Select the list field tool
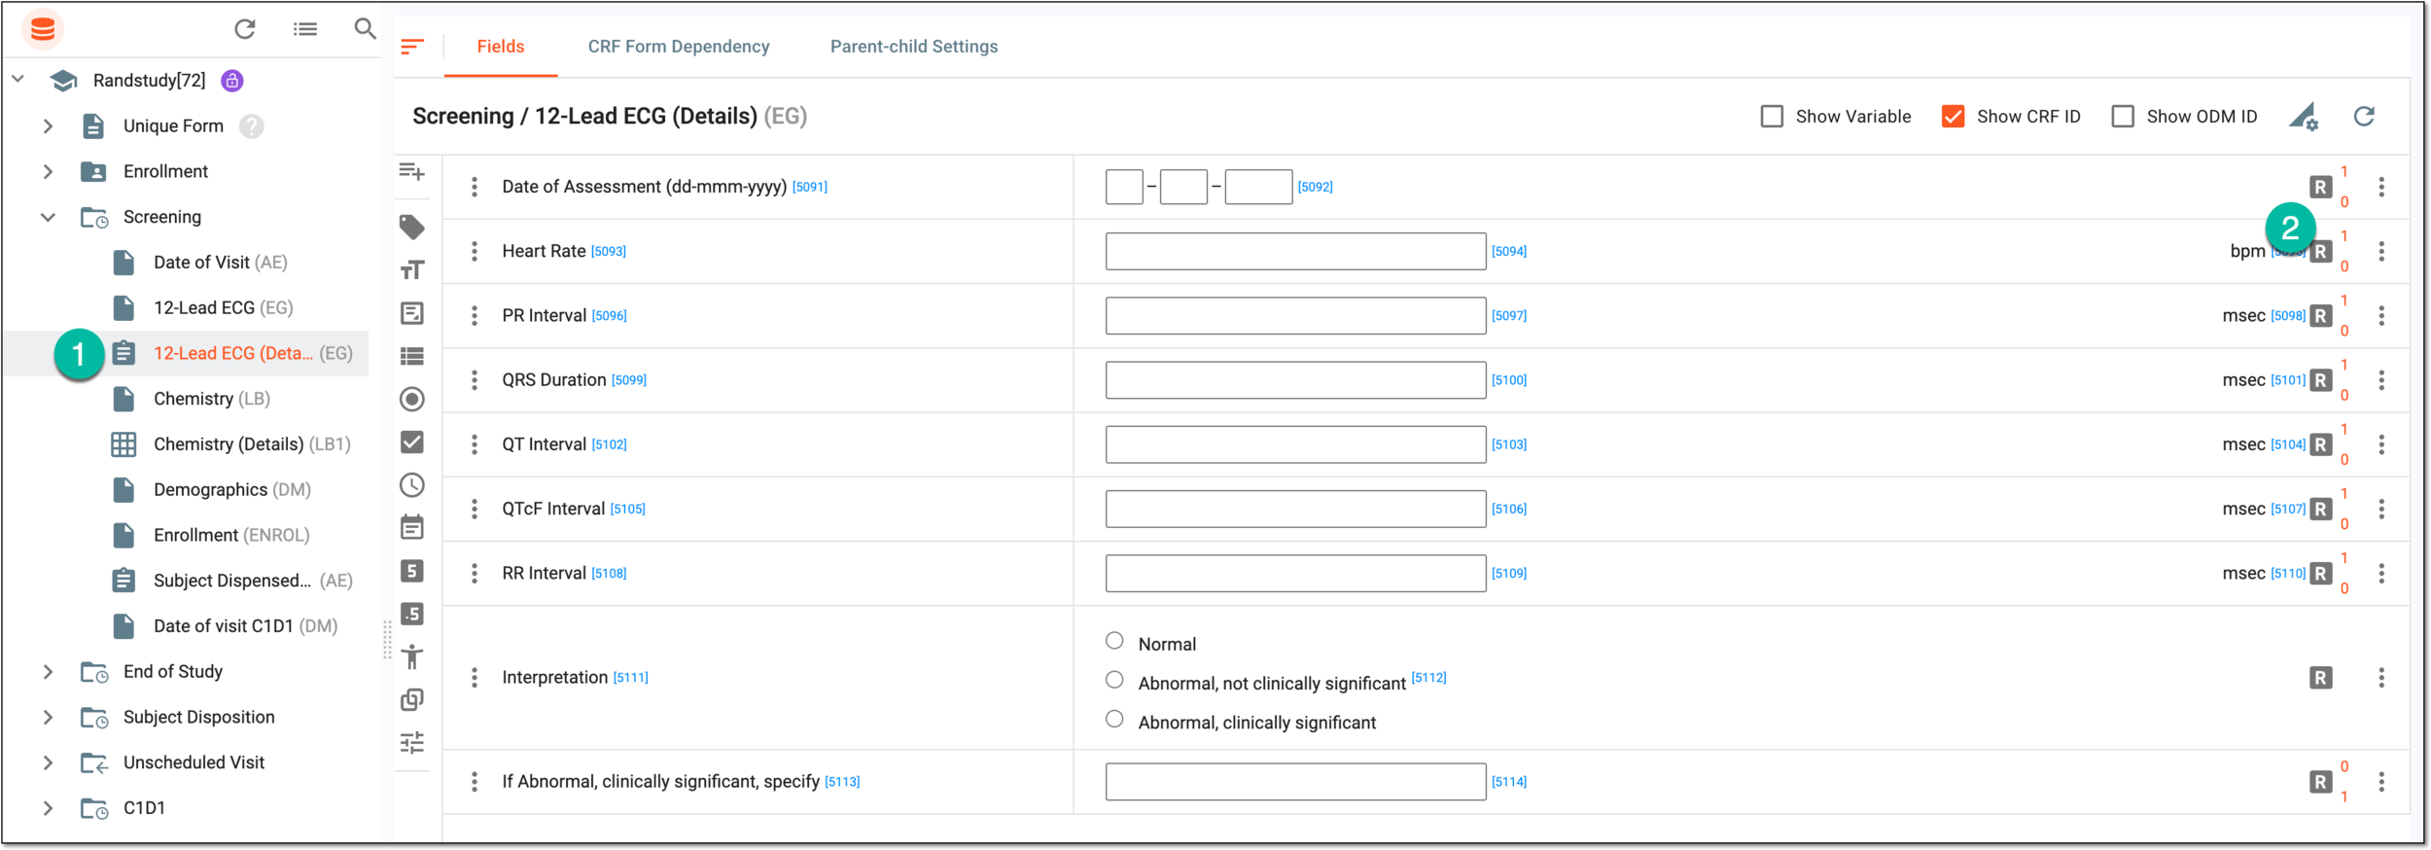Image resolution: width=2431 pixels, height=850 pixels. 412,356
